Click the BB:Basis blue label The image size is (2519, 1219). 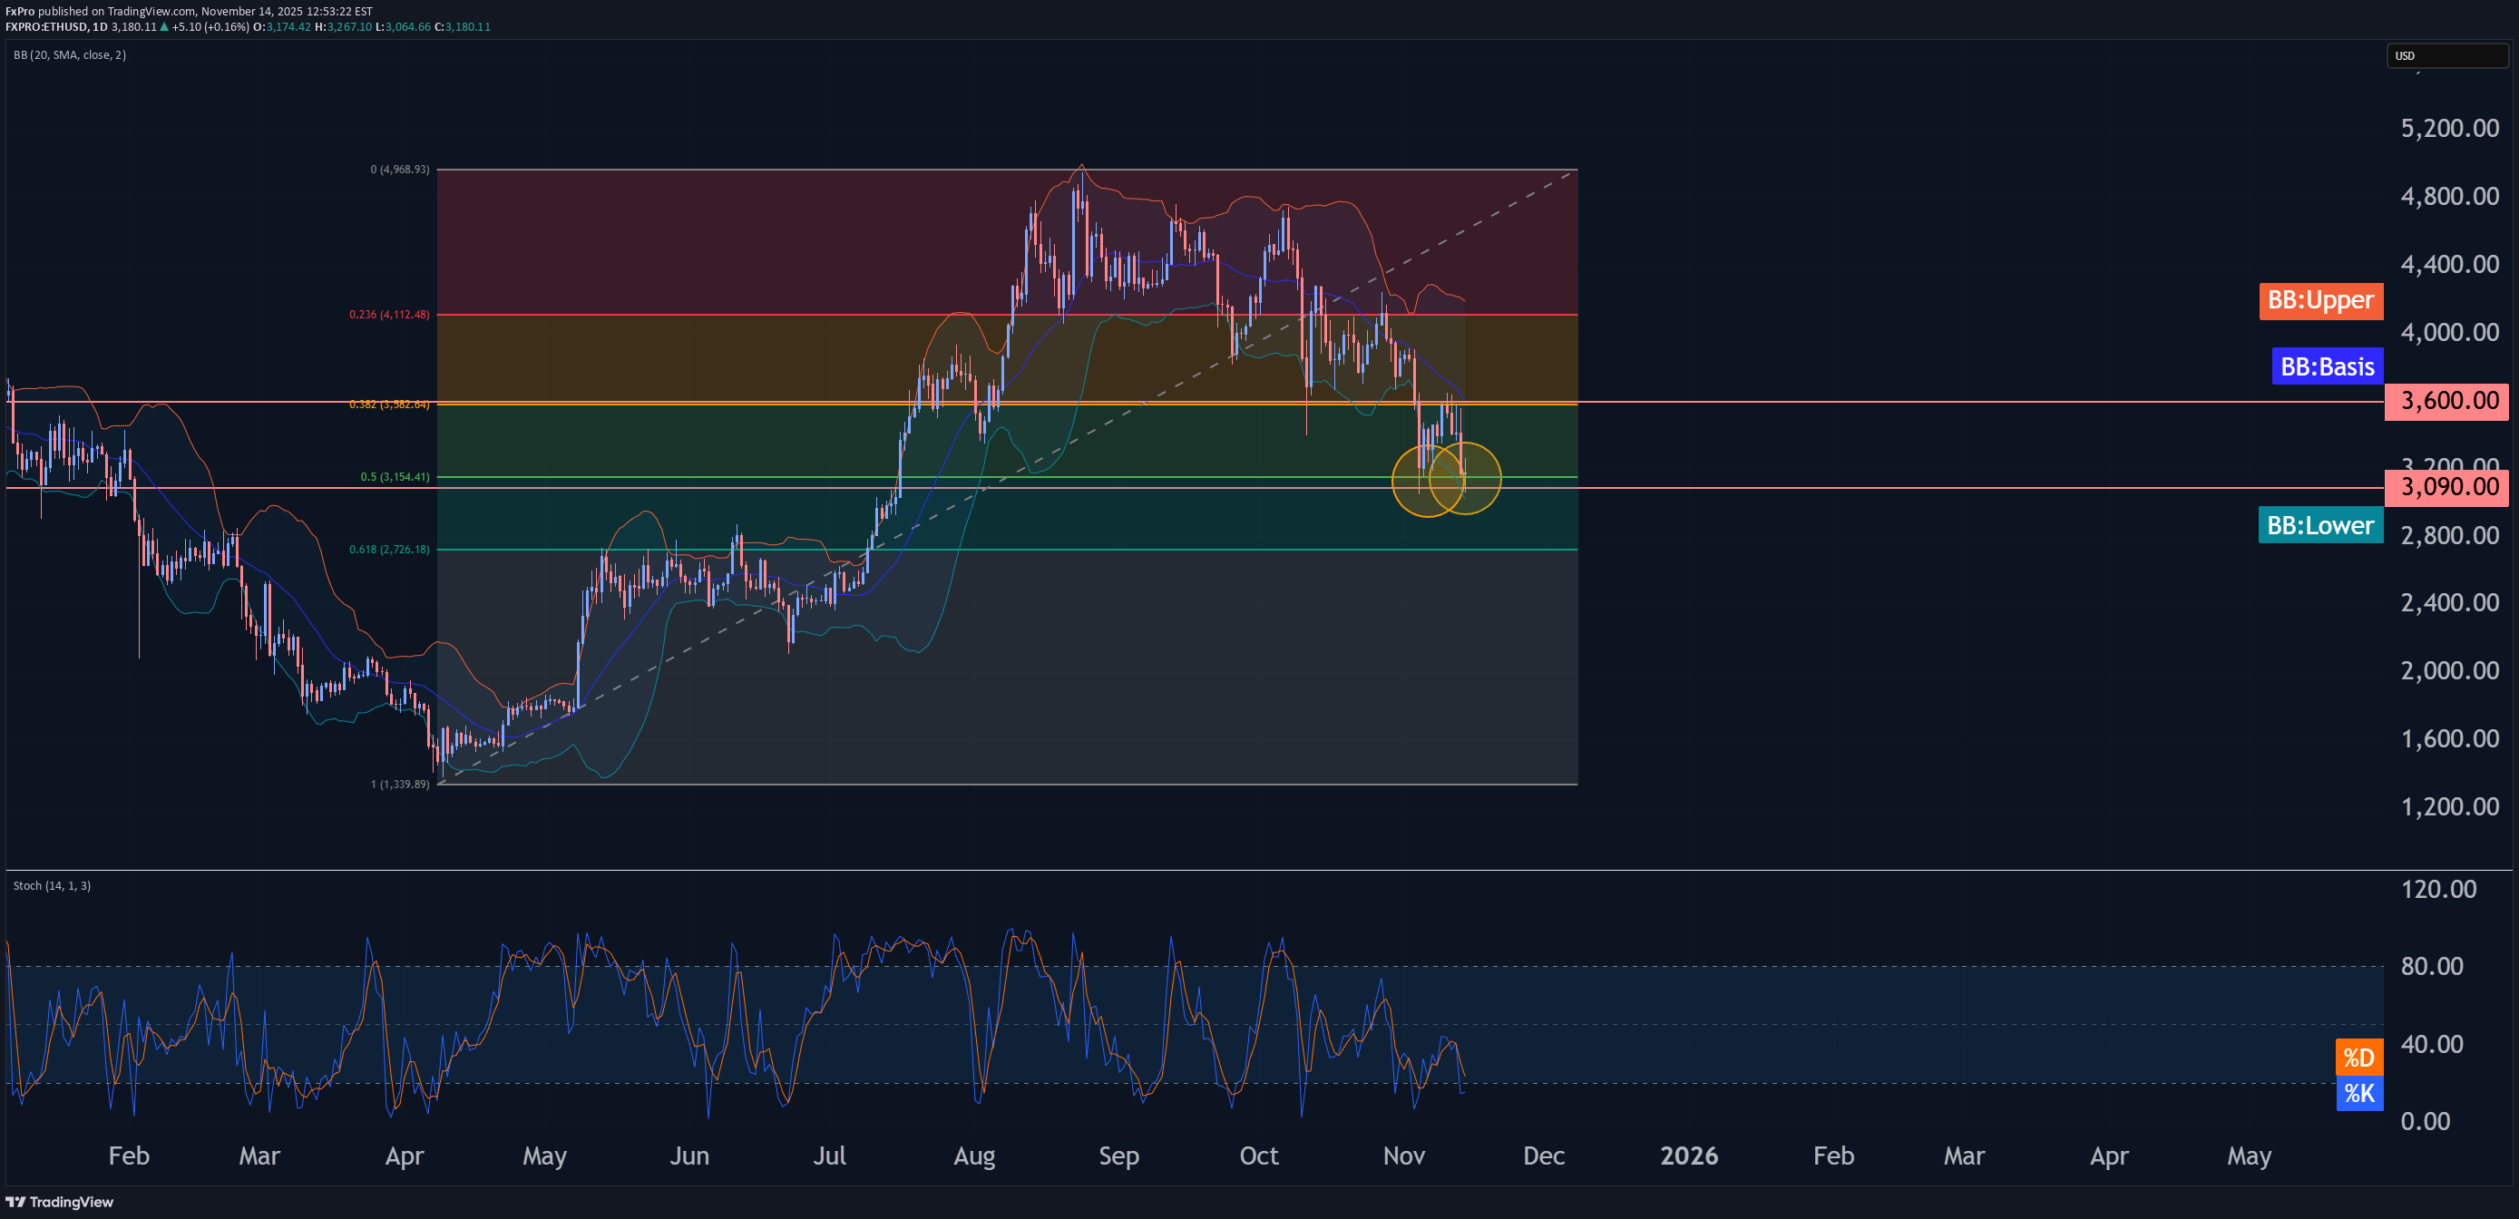coord(2327,366)
